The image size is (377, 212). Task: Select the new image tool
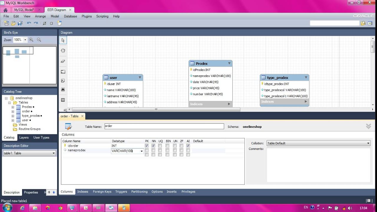(63, 90)
